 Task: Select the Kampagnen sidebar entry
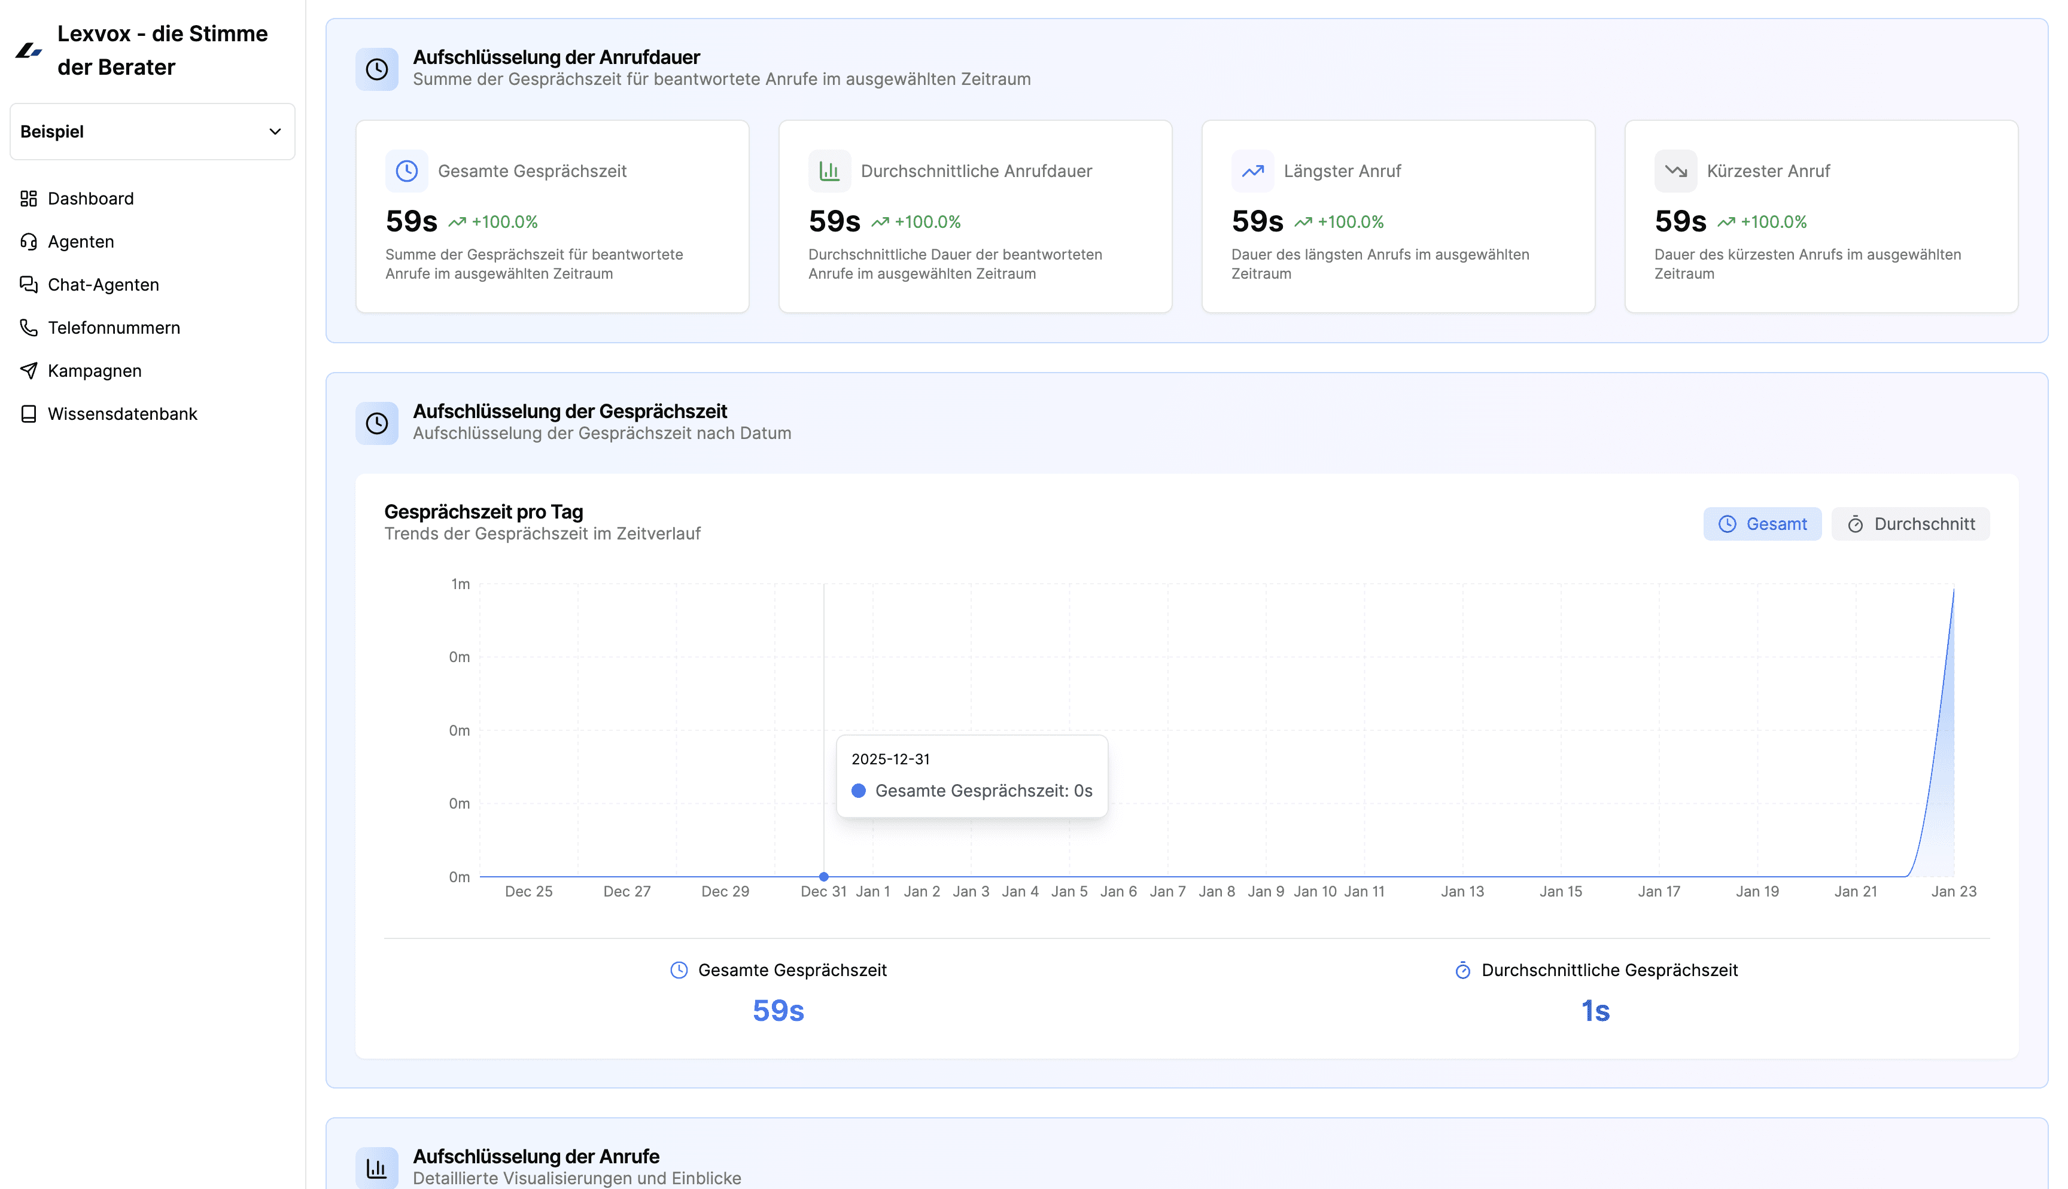click(94, 370)
